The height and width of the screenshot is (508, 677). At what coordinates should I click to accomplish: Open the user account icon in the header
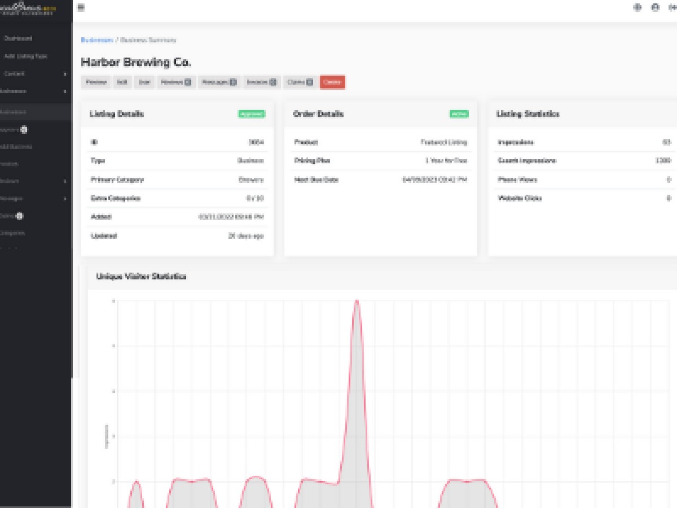click(655, 8)
